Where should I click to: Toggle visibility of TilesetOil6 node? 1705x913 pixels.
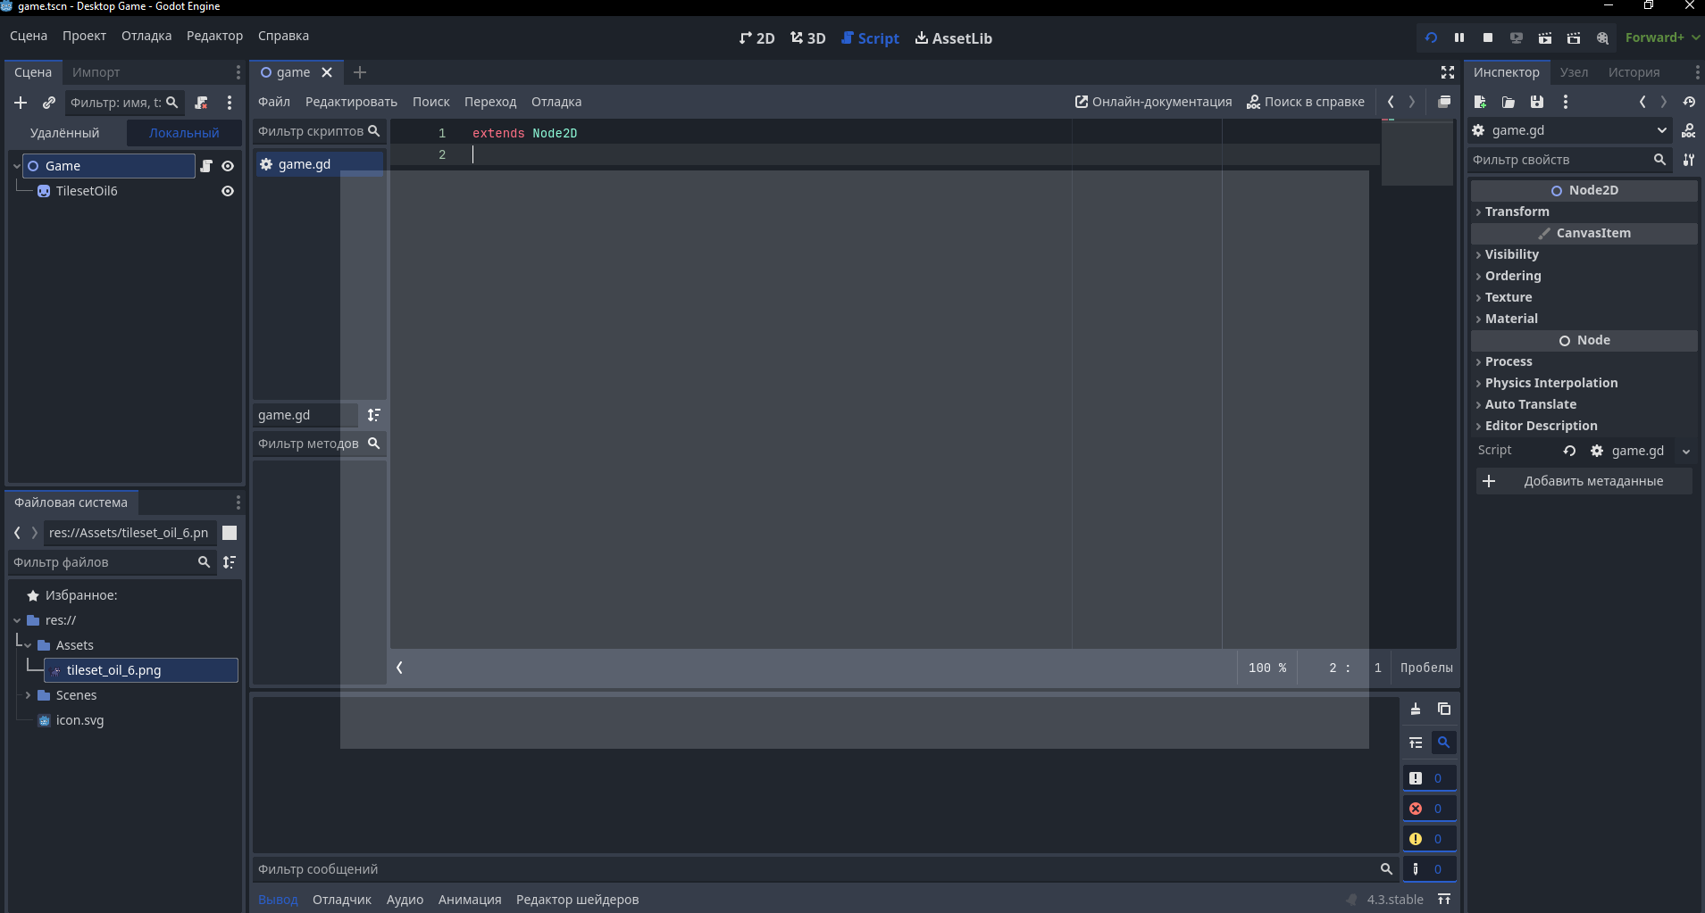[x=228, y=191]
